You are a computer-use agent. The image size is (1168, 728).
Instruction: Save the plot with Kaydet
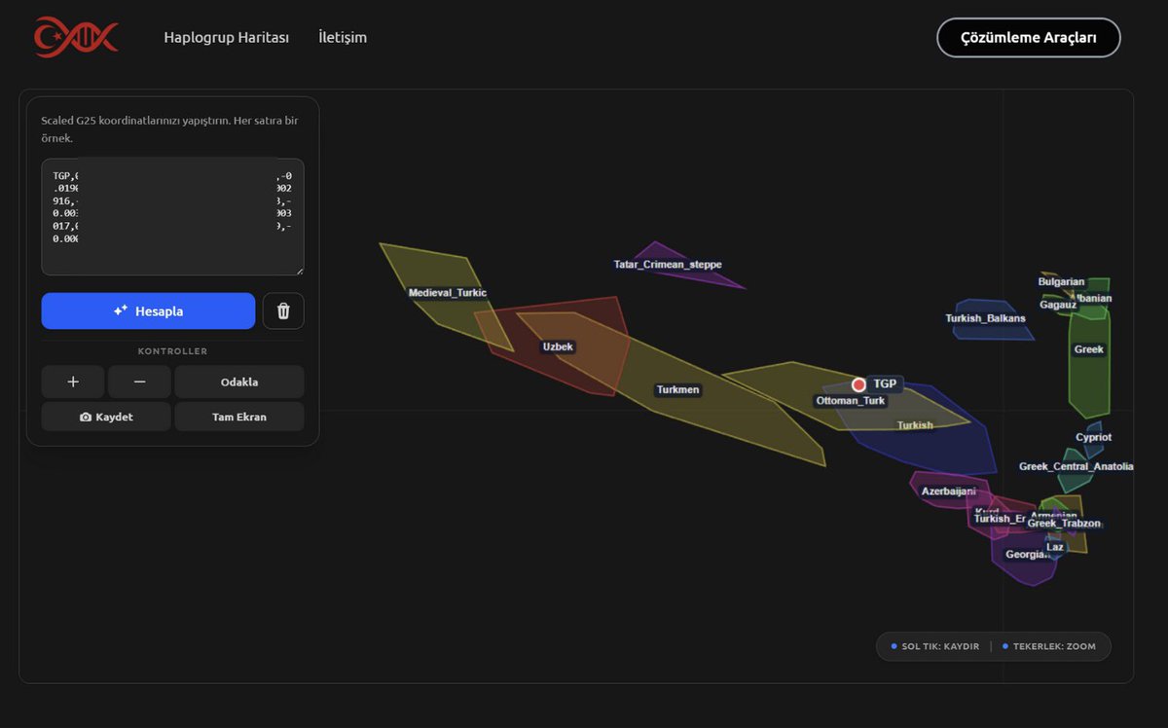tap(106, 417)
